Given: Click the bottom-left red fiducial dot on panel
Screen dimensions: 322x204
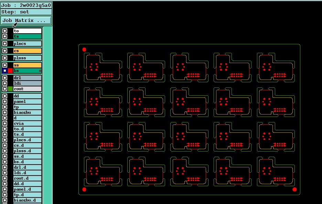Looking at the screenshot, I should (x=84, y=189).
